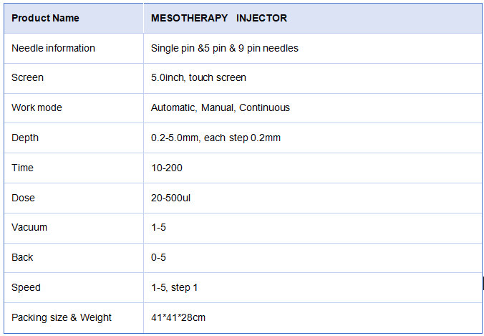Select the 1-5 vacuum value
Image resolution: width=484 pixels, height=336 pixels.
pos(158,227)
